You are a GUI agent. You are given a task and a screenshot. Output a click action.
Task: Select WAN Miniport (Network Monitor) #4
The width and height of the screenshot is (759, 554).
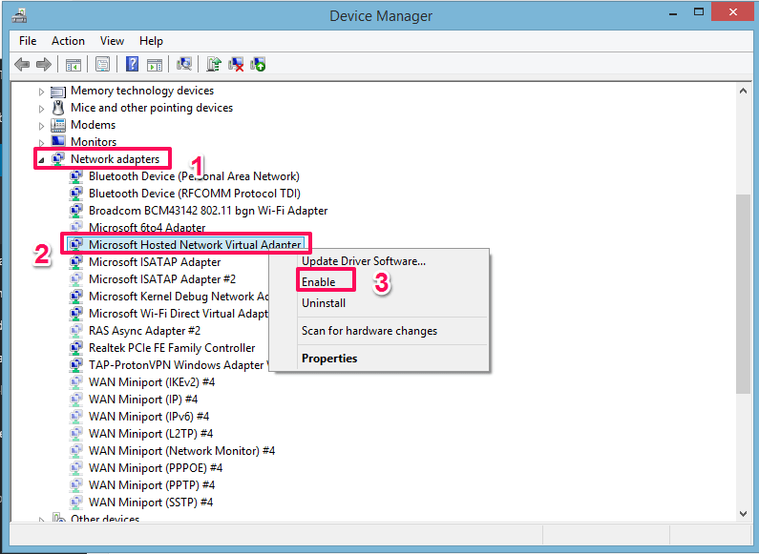182,451
